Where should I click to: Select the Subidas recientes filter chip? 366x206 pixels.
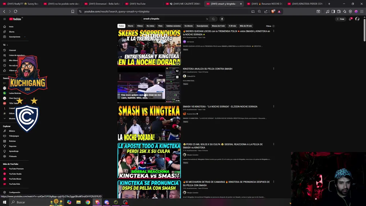(174, 26)
